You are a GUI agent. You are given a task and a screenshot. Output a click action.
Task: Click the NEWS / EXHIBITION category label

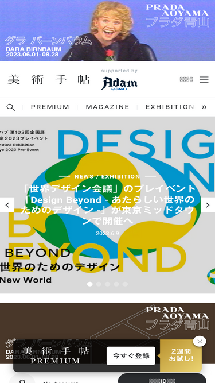pos(107,177)
